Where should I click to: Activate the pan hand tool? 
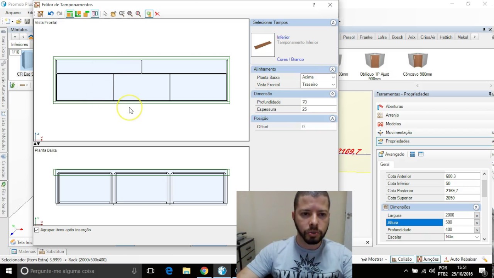pyautogui.click(x=113, y=14)
